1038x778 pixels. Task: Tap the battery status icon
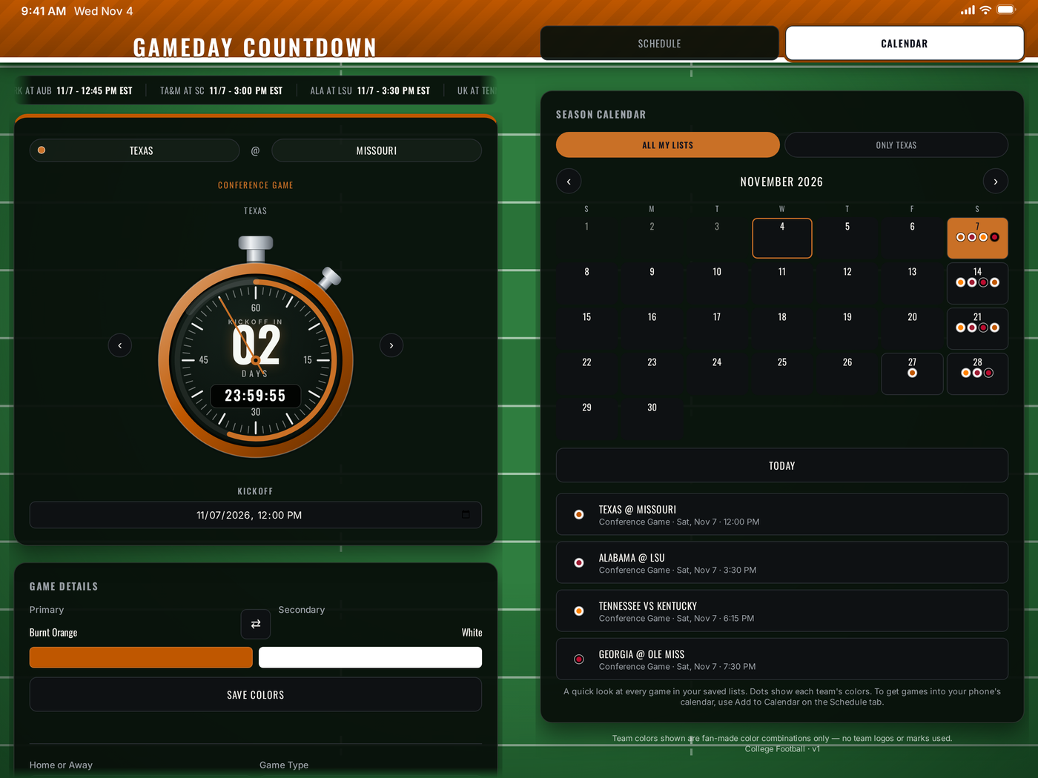pyautogui.click(x=1006, y=10)
